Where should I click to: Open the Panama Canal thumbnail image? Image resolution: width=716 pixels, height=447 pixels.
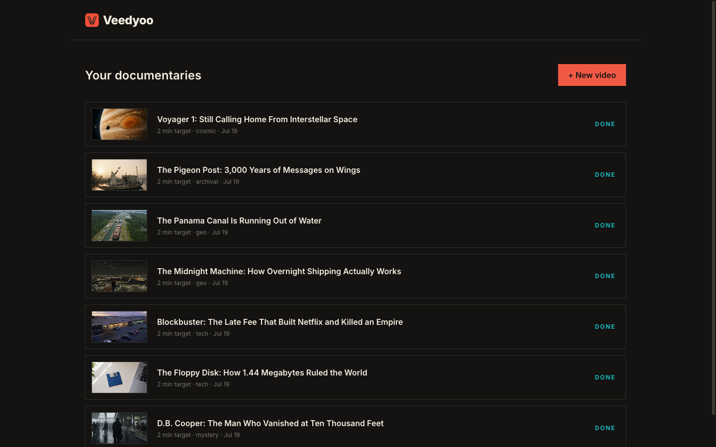pos(119,225)
